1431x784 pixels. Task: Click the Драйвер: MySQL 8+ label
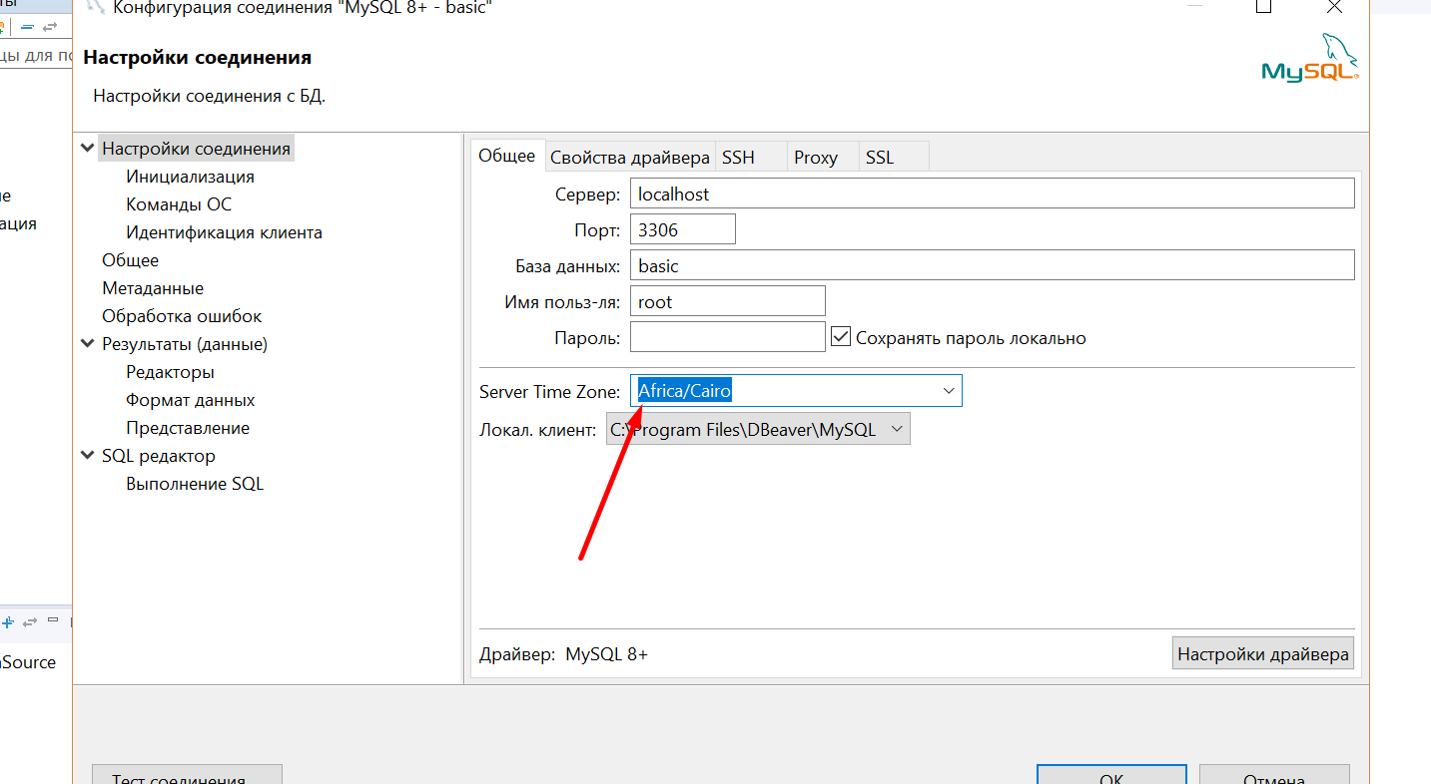pos(563,654)
